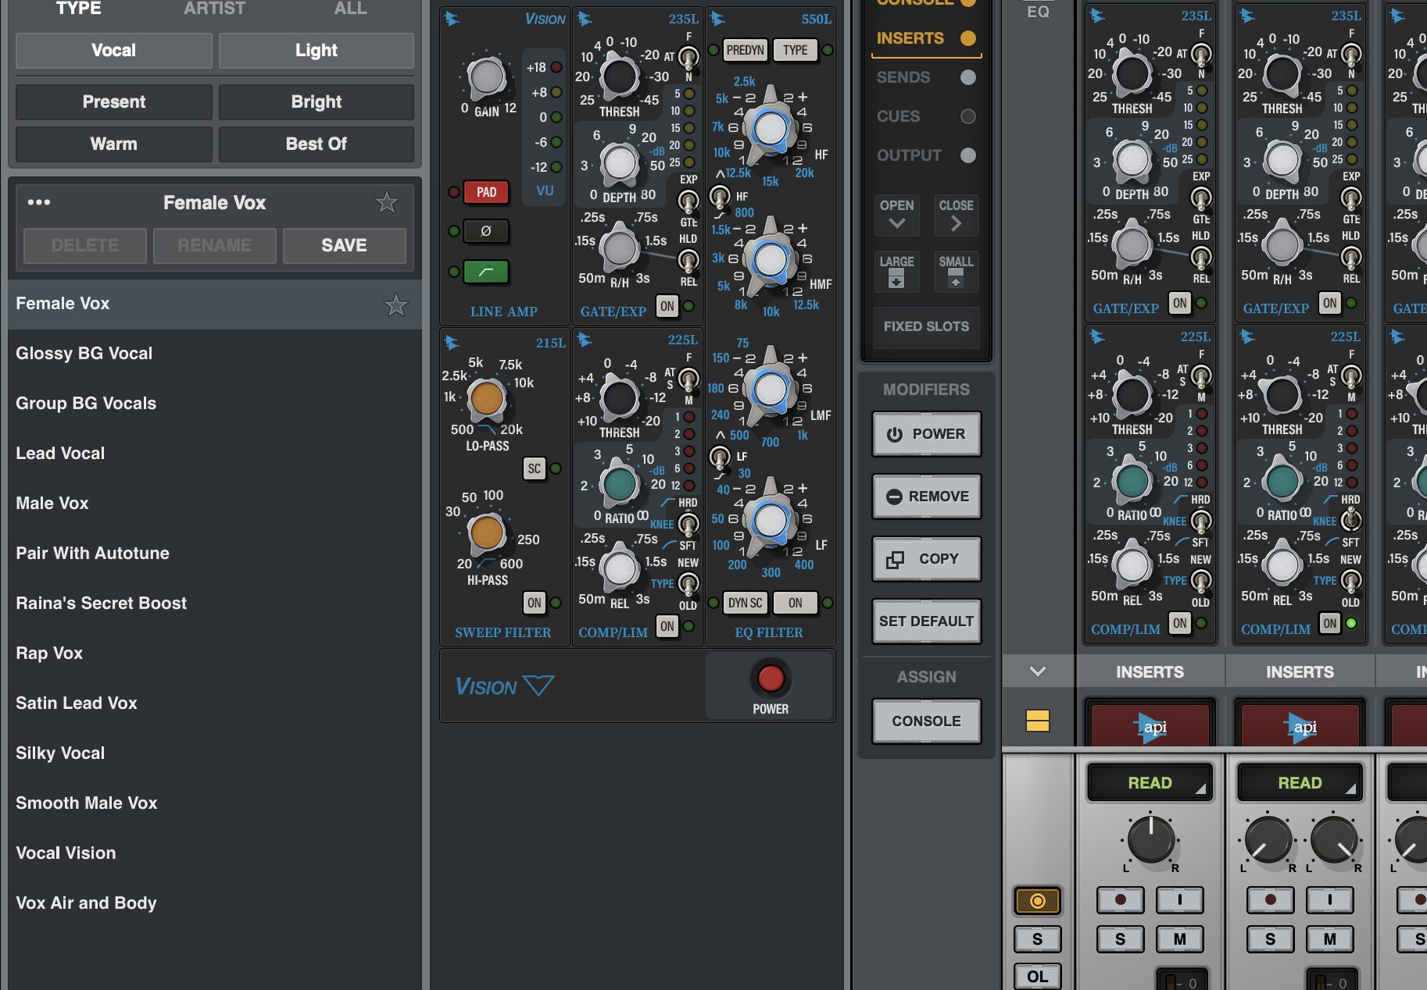Toggle the PREDYN button on EQ
Image resolution: width=1427 pixels, height=990 pixels.
coord(745,50)
